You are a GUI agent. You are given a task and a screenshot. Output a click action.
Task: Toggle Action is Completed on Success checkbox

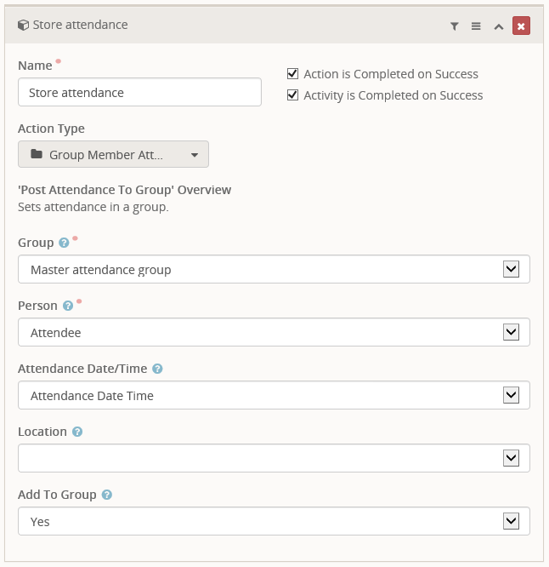pyautogui.click(x=293, y=74)
